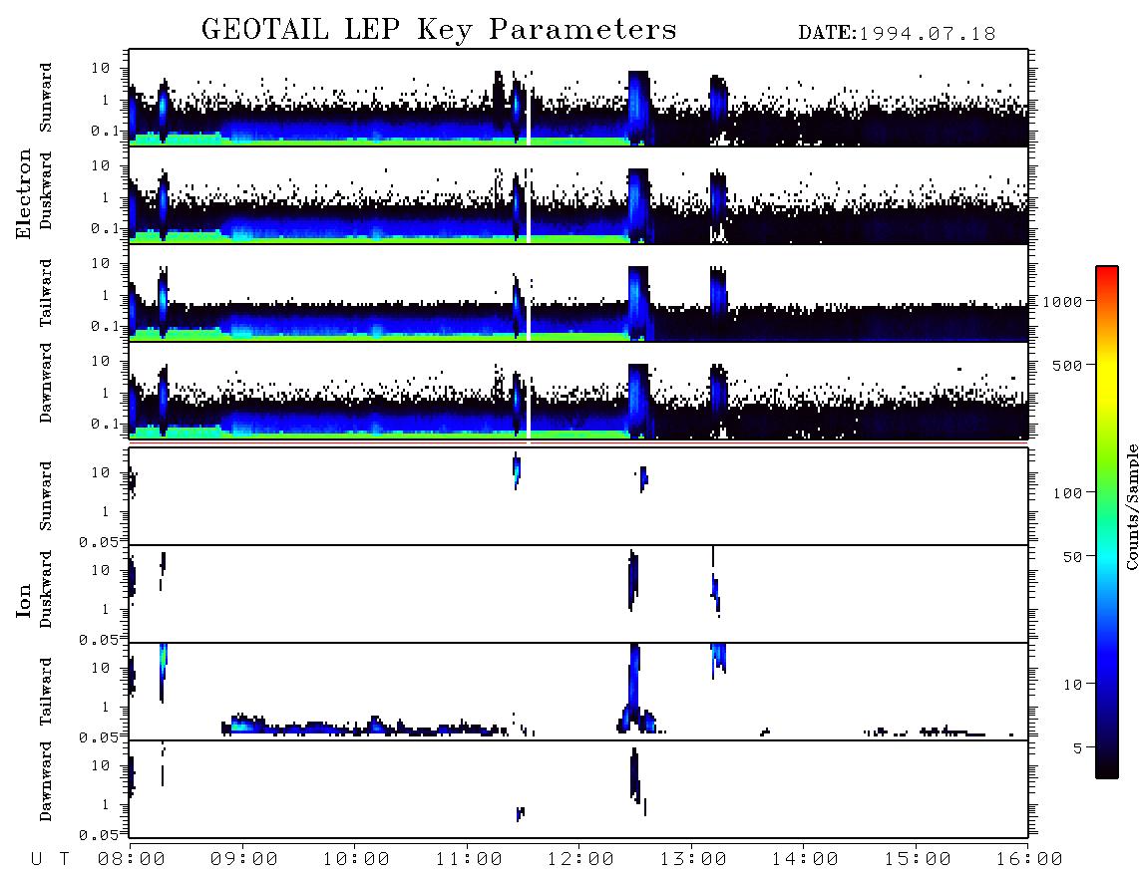Click the 0.05 tick of the Ion Sunward panel
Image resolution: width=1139 pixels, height=877 pixels.
[98, 541]
